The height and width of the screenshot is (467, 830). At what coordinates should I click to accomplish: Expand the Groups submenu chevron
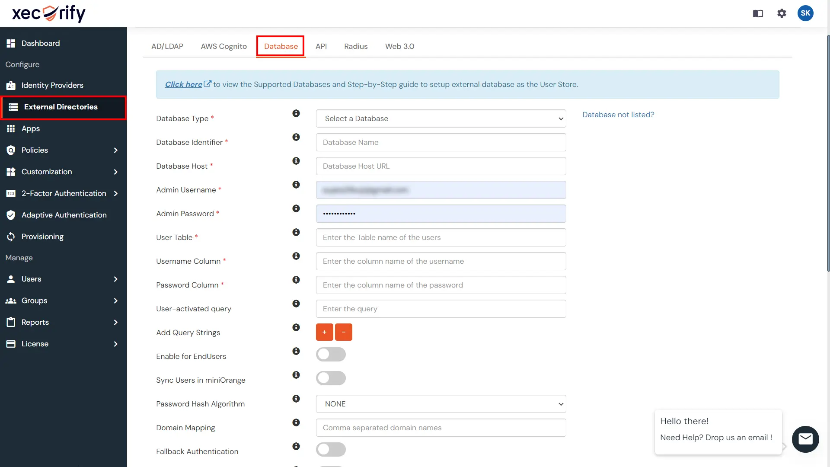point(115,301)
